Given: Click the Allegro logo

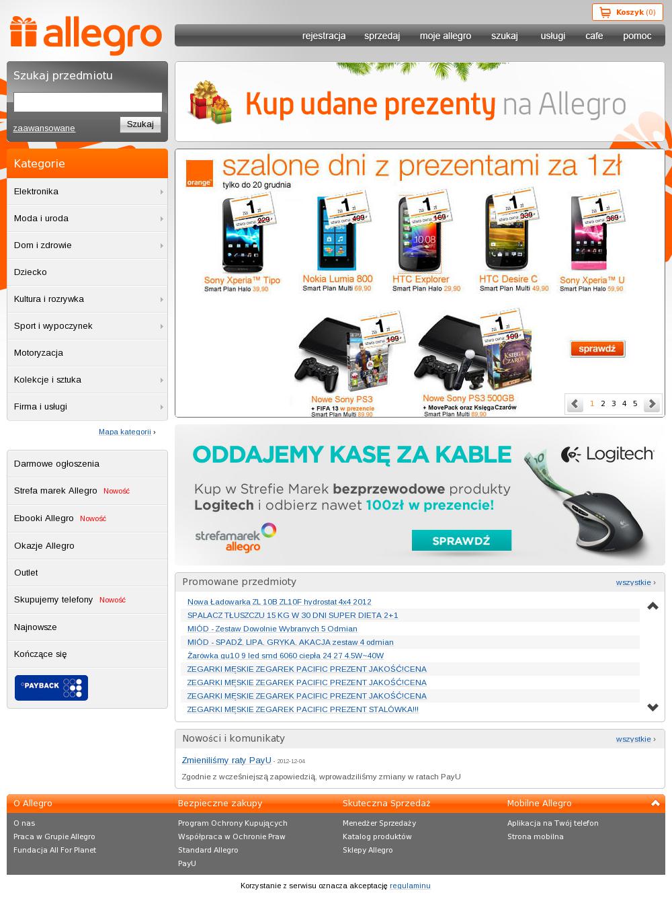Looking at the screenshot, I should [x=86, y=35].
